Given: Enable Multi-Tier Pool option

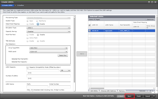Looking at the screenshot, I should click(x=28, y=35).
